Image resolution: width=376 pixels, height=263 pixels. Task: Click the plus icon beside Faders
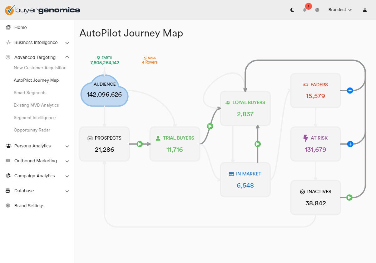coord(350,91)
